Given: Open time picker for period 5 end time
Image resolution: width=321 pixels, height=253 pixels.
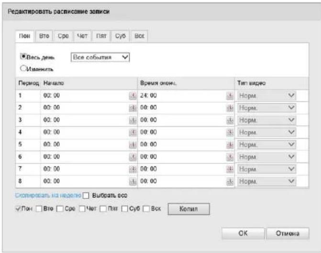Looking at the screenshot, I should click(230, 145).
